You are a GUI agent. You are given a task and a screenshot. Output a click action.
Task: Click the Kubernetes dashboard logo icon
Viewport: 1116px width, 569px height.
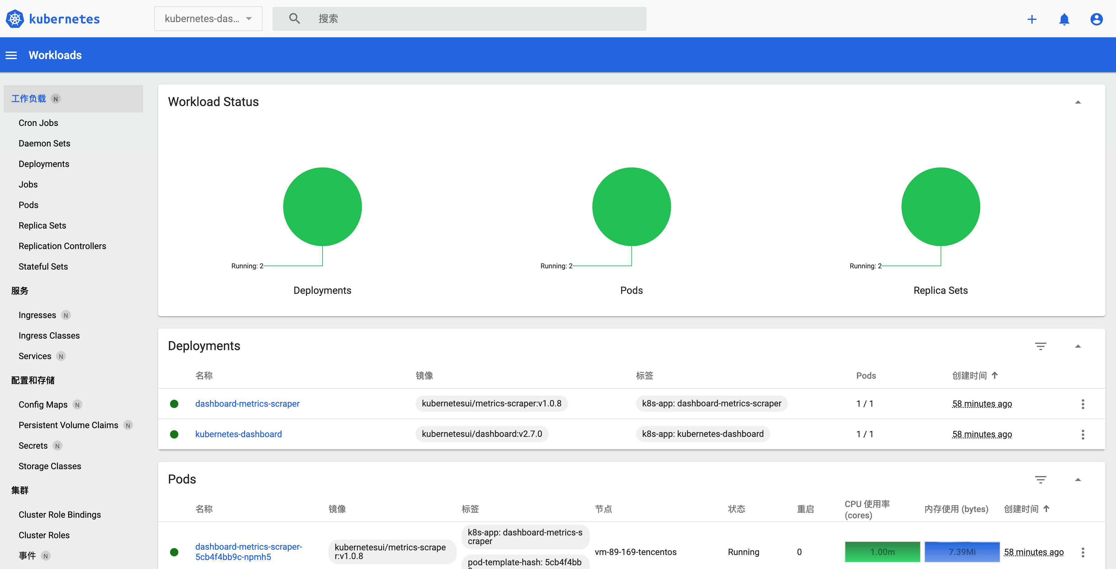pos(15,18)
